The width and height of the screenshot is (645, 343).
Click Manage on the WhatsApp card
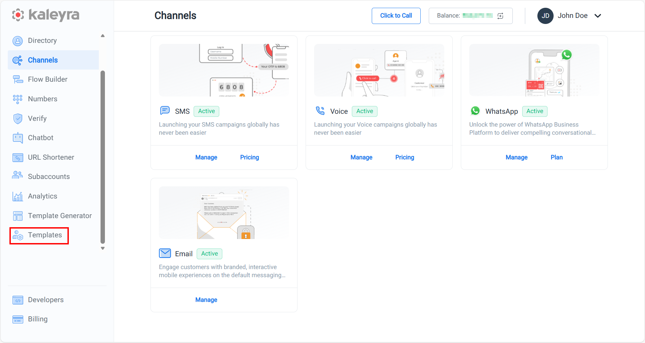point(516,157)
